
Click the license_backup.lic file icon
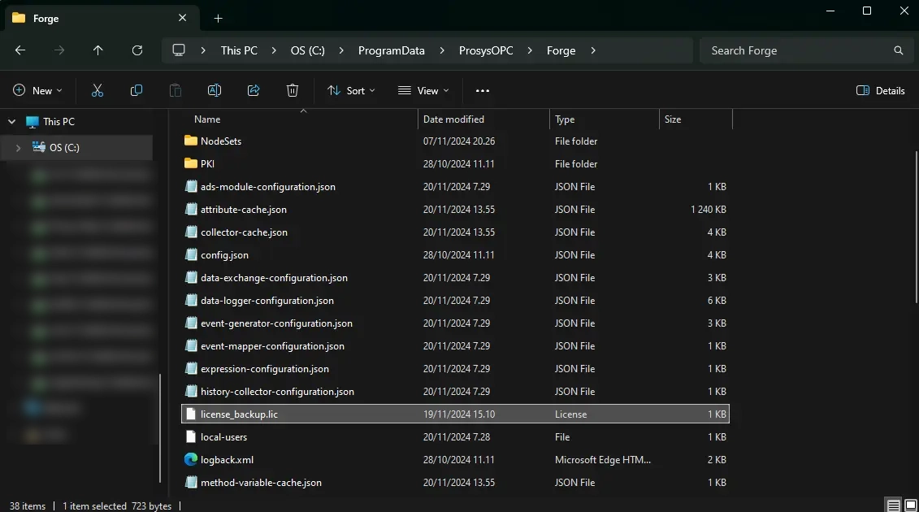pos(190,414)
